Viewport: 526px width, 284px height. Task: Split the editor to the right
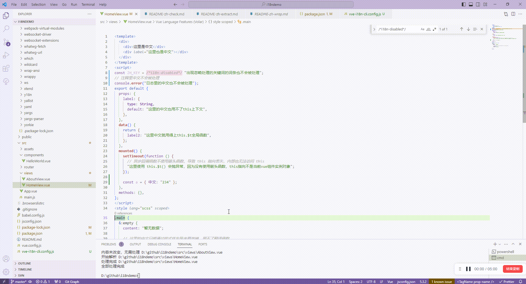[513, 14]
